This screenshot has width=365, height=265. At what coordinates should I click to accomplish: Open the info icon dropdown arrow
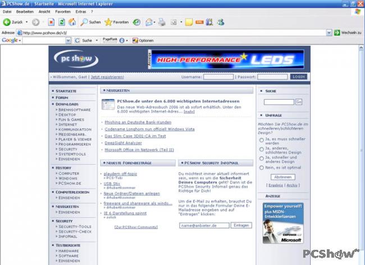127,41
